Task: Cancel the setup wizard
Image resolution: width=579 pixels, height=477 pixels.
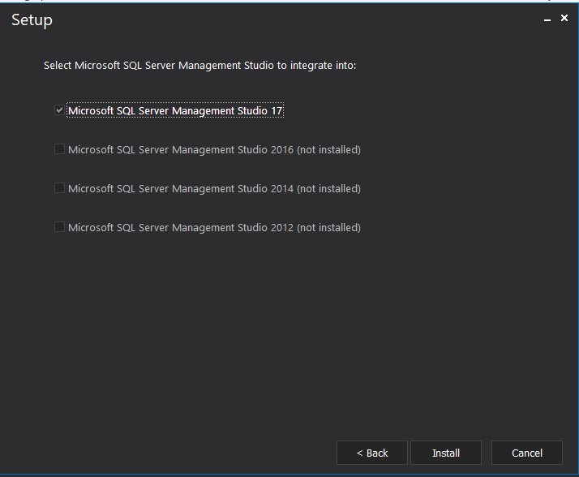Action: 527,453
